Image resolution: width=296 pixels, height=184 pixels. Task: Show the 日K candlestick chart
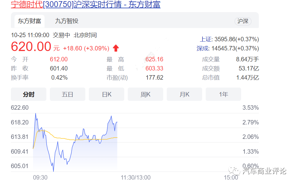pyautogui.click(x=107, y=94)
